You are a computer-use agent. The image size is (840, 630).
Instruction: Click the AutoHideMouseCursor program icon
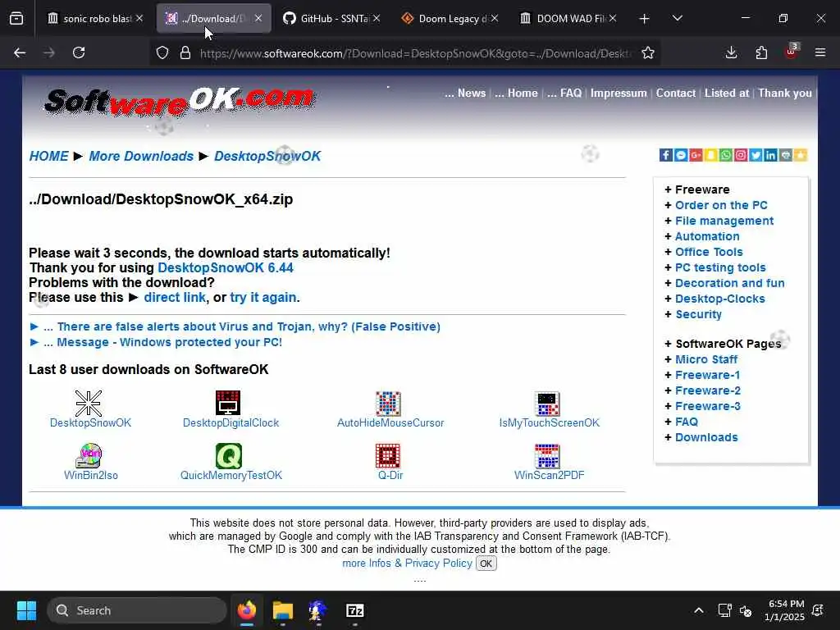pos(388,404)
